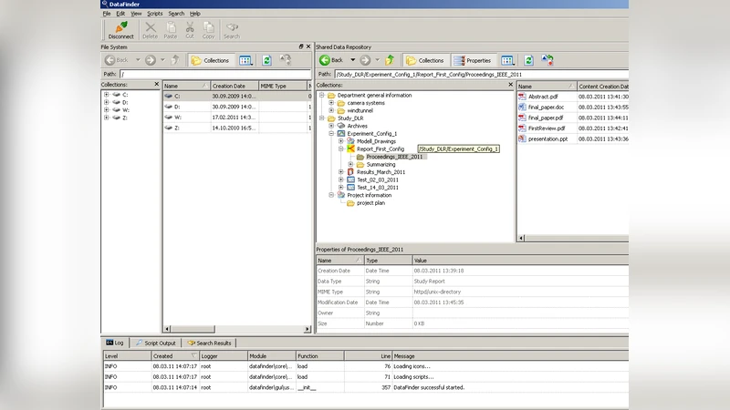Expand the camera systems tree node
Image resolution: width=730 pixels, height=410 pixels.
point(331,103)
